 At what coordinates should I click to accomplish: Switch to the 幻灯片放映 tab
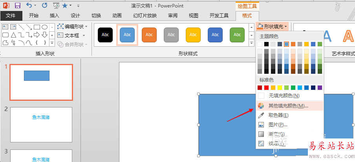(145, 16)
